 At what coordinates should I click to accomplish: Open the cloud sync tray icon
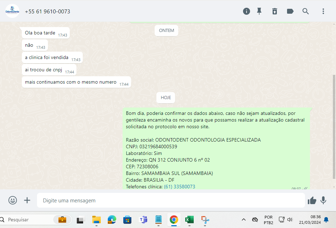coord(255,220)
